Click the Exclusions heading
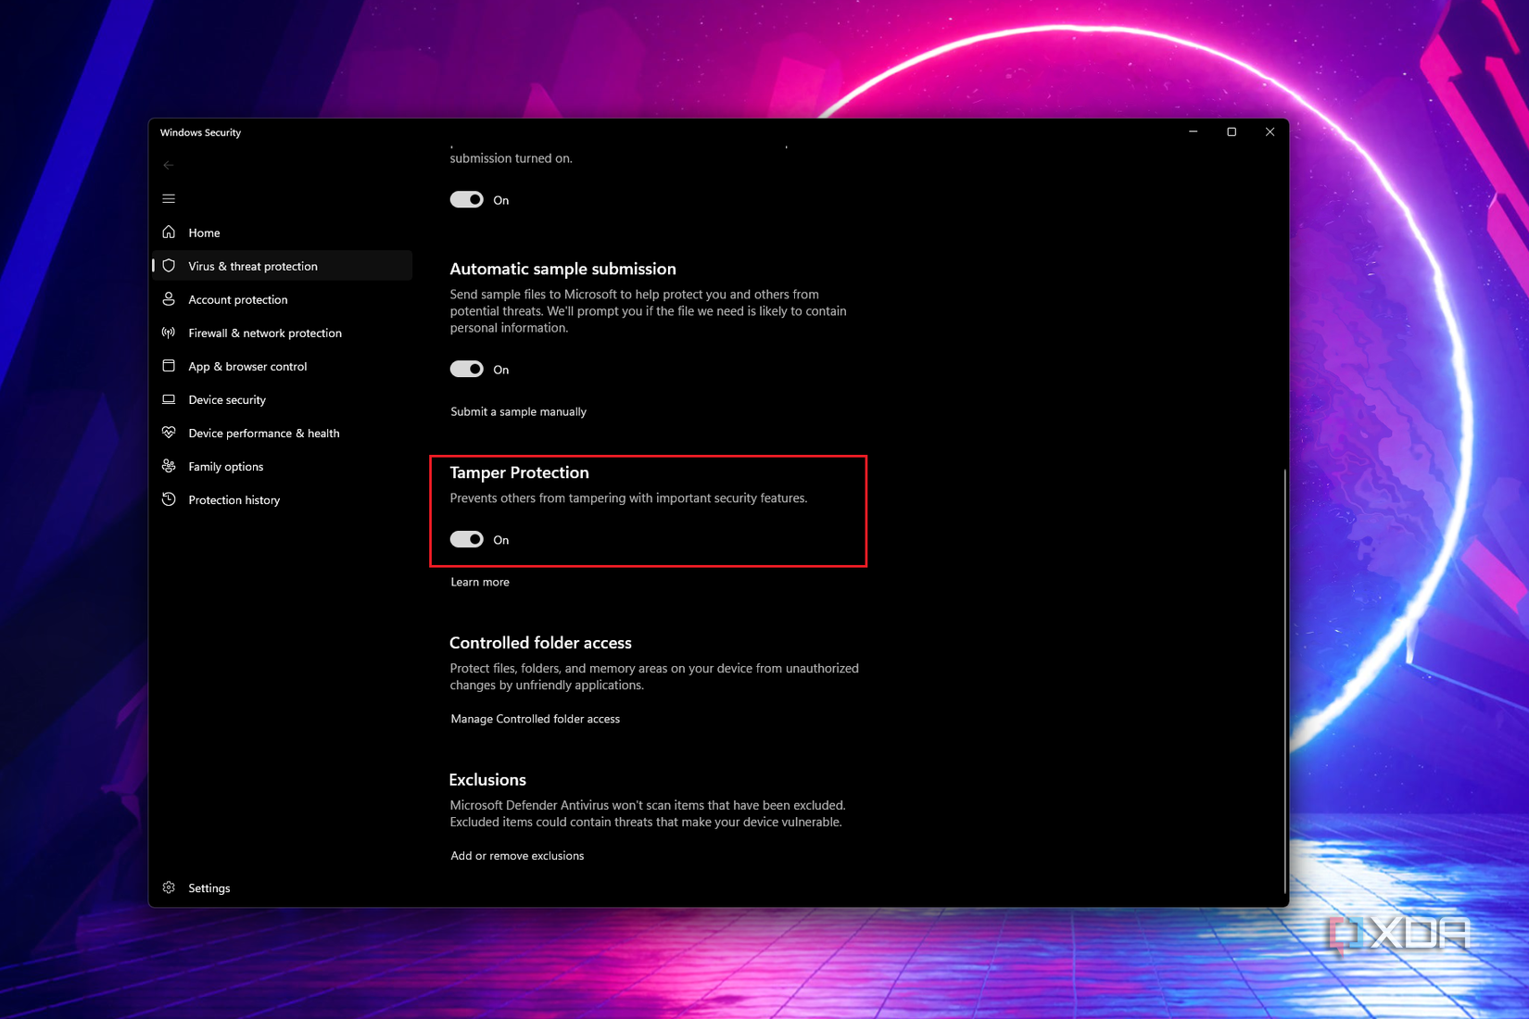The width and height of the screenshot is (1529, 1019). [x=487, y=780]
